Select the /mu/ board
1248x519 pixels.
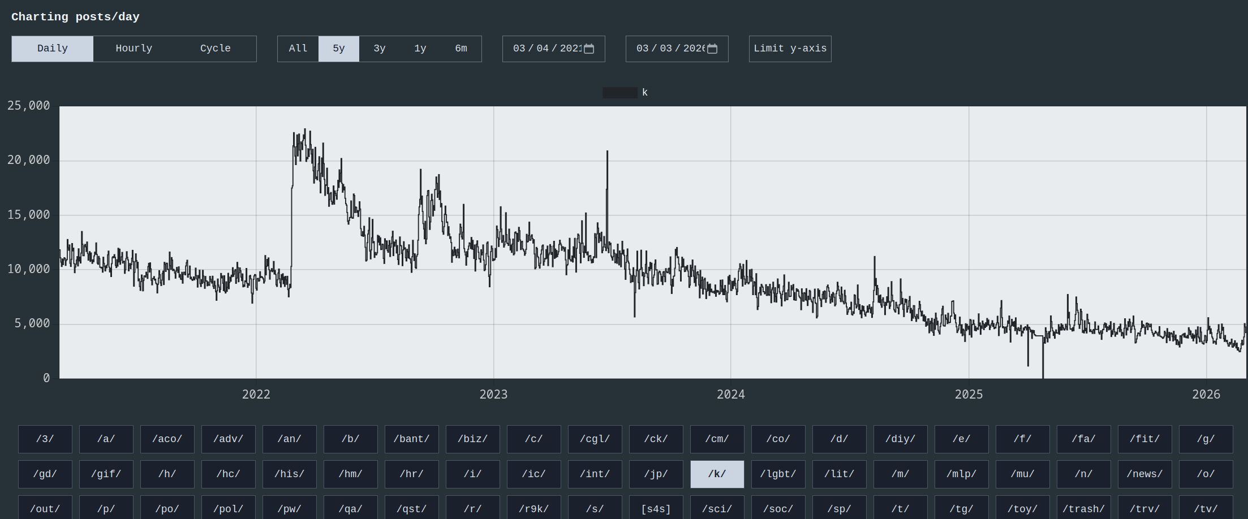pyautogui.click(x=1023, y=474)
